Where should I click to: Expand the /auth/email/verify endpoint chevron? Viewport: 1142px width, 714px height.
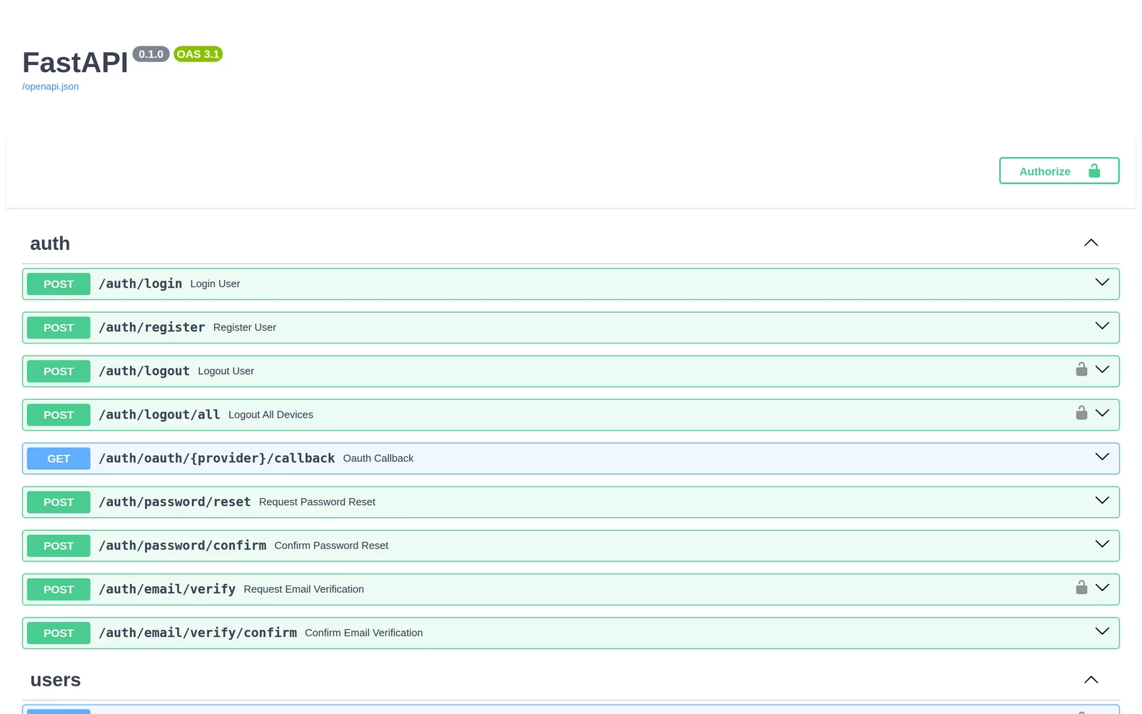1102,587
